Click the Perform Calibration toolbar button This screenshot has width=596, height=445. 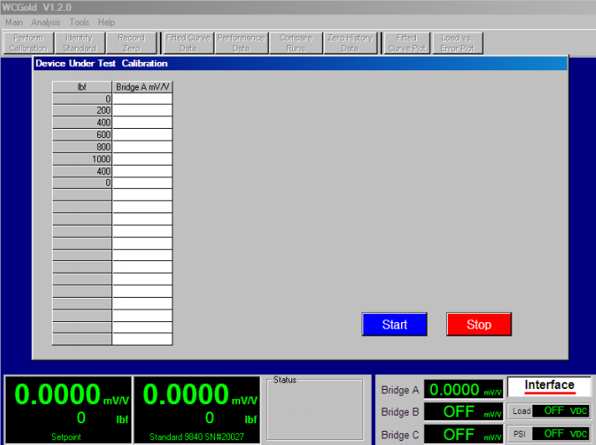pos(28,43)
